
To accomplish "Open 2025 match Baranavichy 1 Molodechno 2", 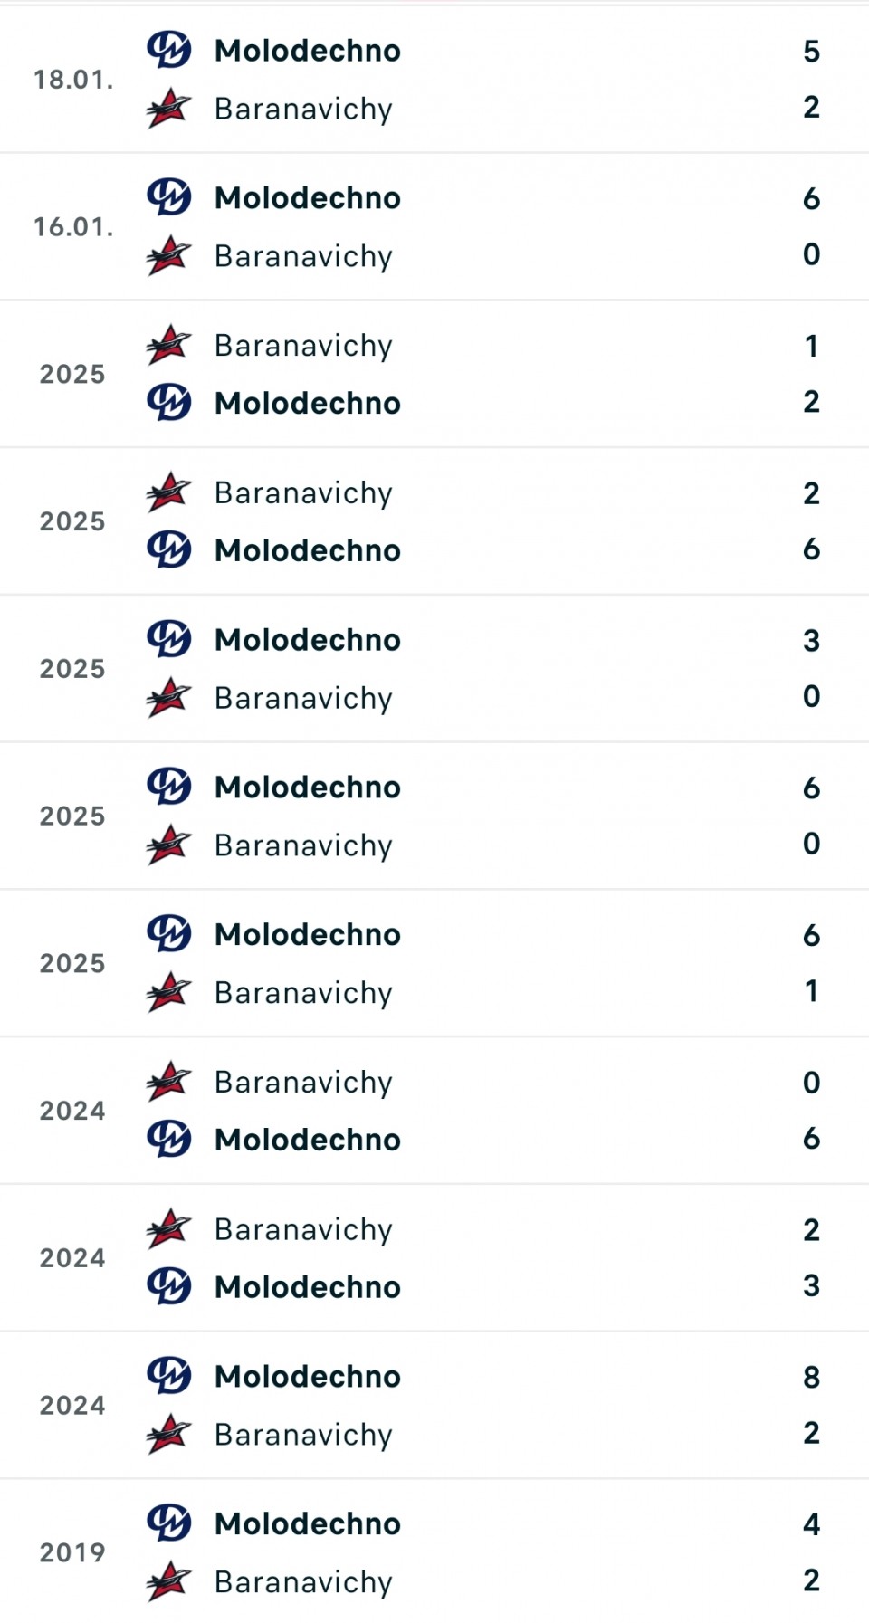I will coord(434,374).
